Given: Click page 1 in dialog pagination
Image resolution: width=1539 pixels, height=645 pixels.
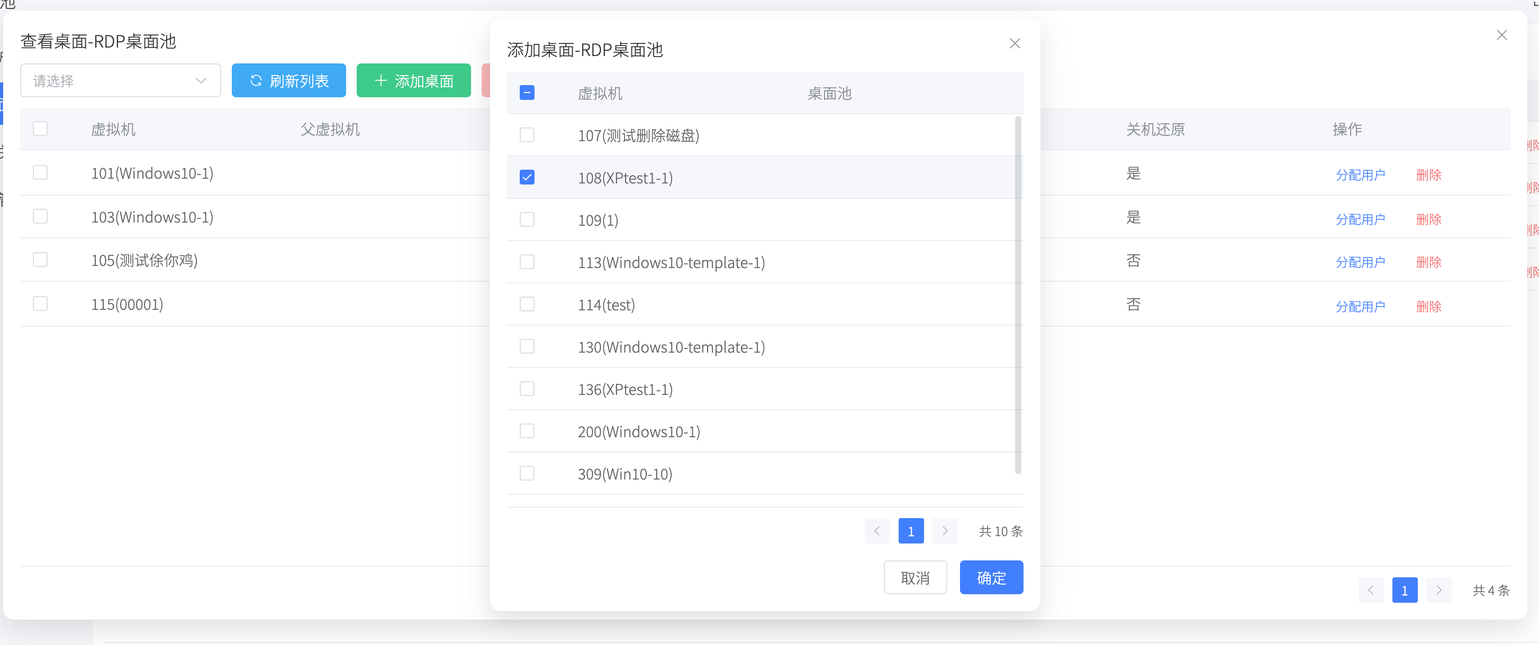Looking at the screenshot, I should (x=910, y=531).
